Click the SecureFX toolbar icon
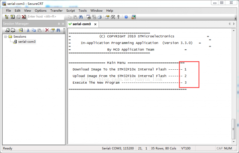 coord(134,17)
